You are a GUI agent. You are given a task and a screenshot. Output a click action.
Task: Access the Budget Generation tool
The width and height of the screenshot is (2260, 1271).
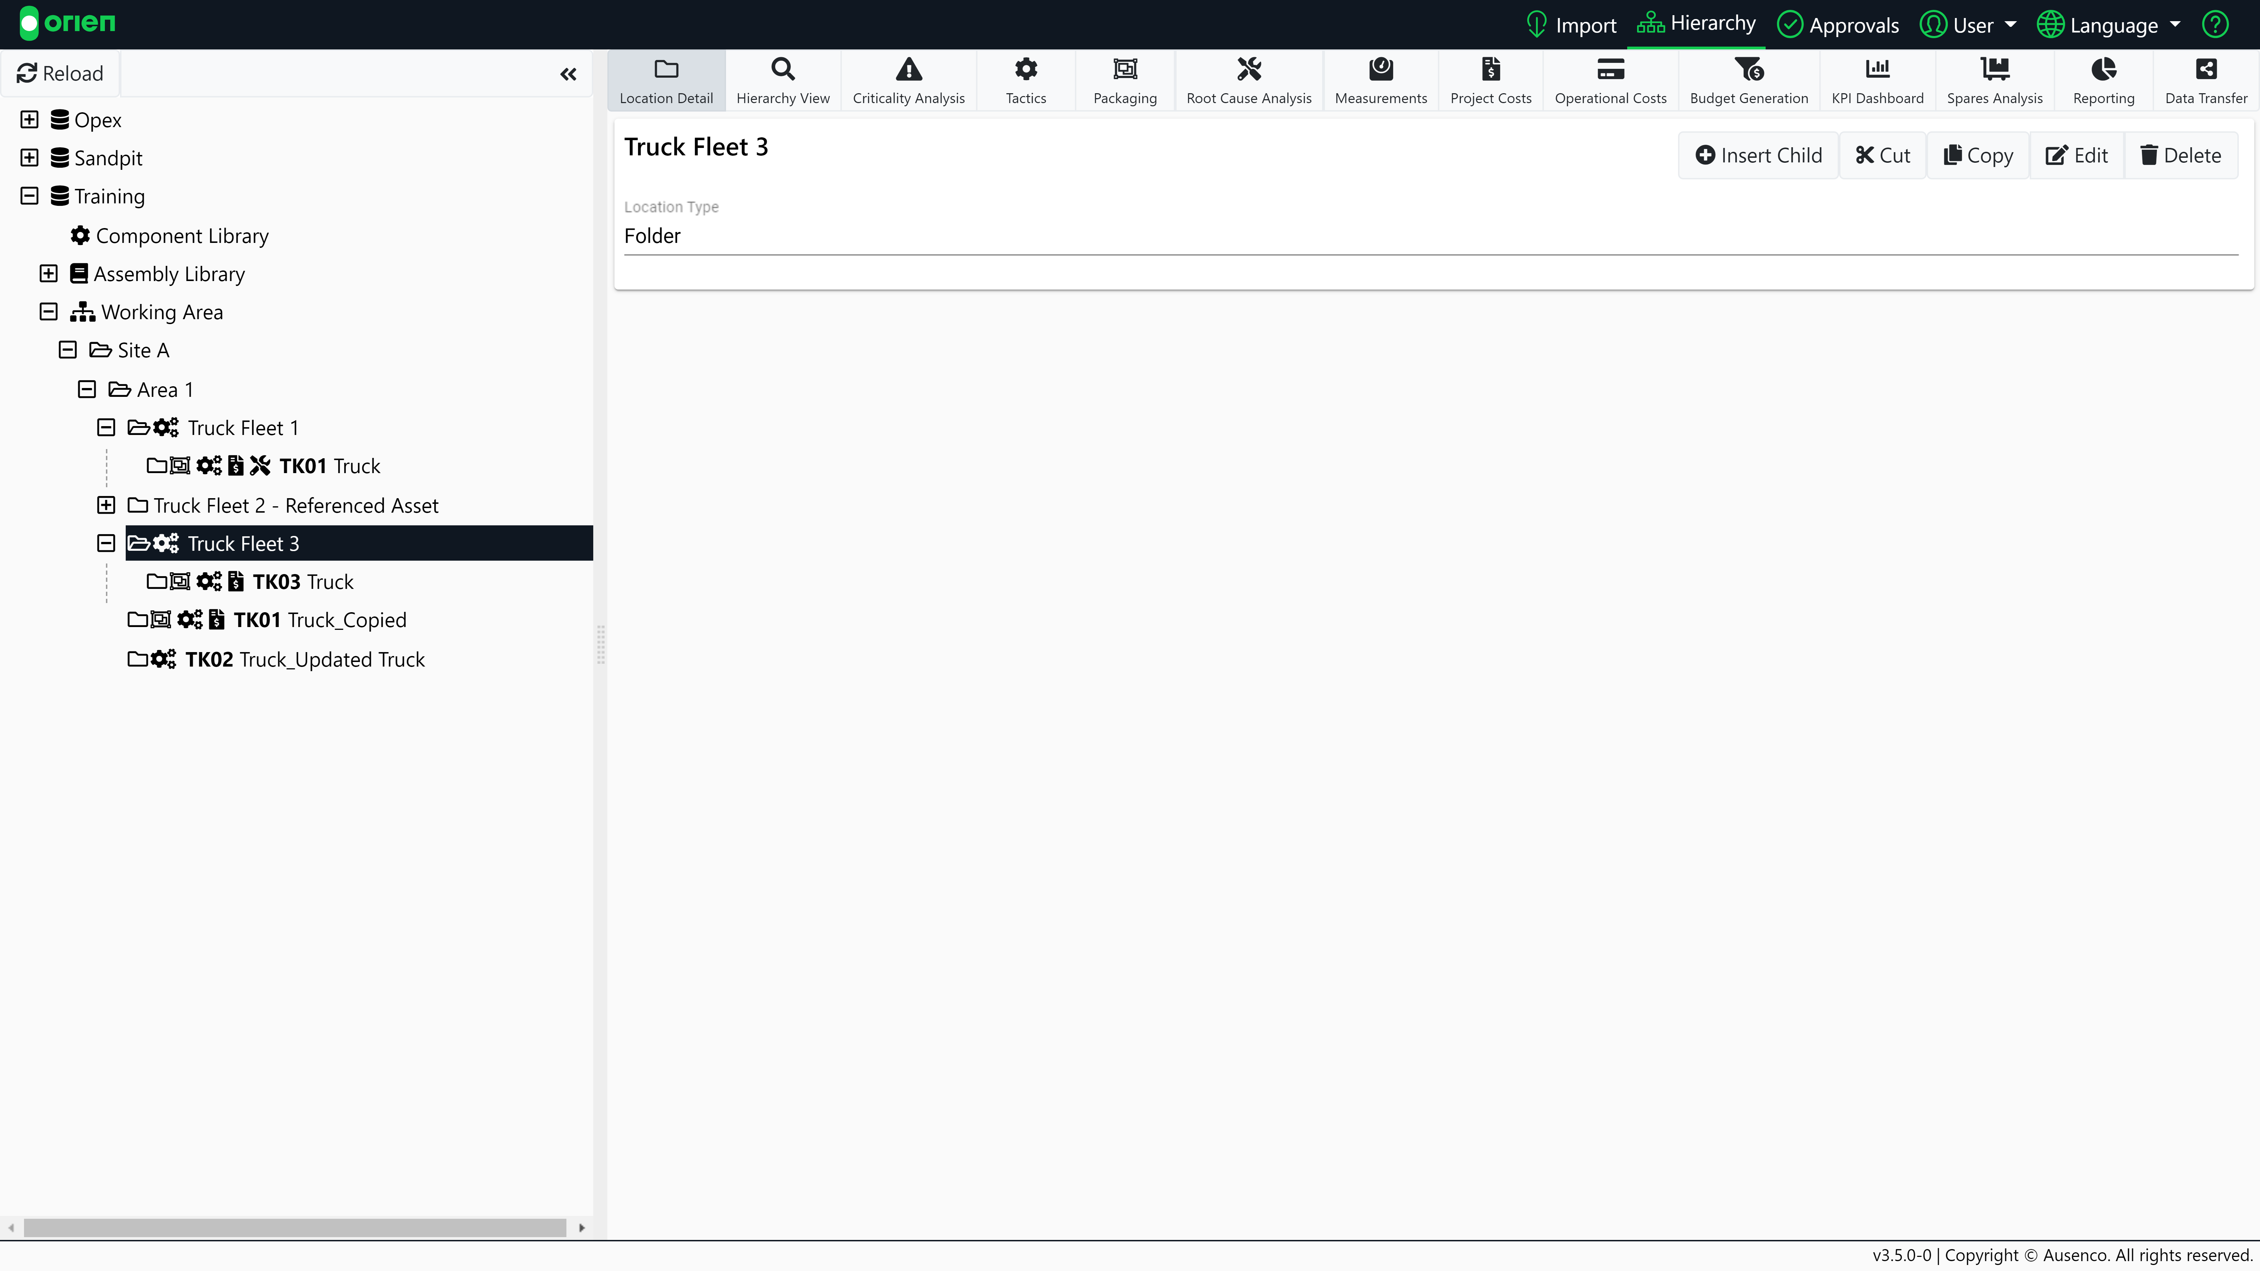[x=1749, y=81]
